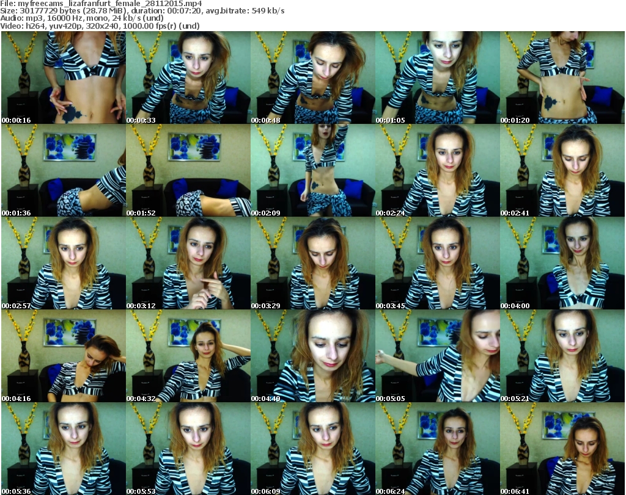Select the thumbnail at 00:02:09
The height and width of the screenshot is (495, 626).
click(312, 170)
